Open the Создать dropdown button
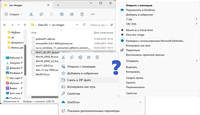200x115 pixels. pos(13,14)
